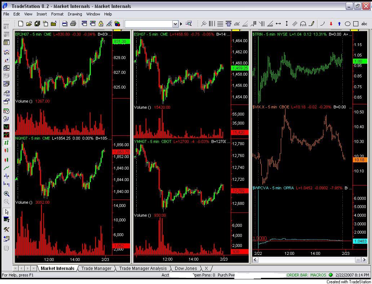Click the NQH07 chart title text
Viewport: 372px width, 284px height.
click(32, 138)
